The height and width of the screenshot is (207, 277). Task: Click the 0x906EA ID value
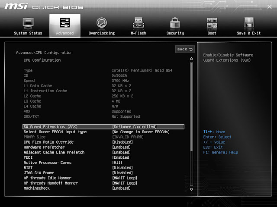[119, 75]
